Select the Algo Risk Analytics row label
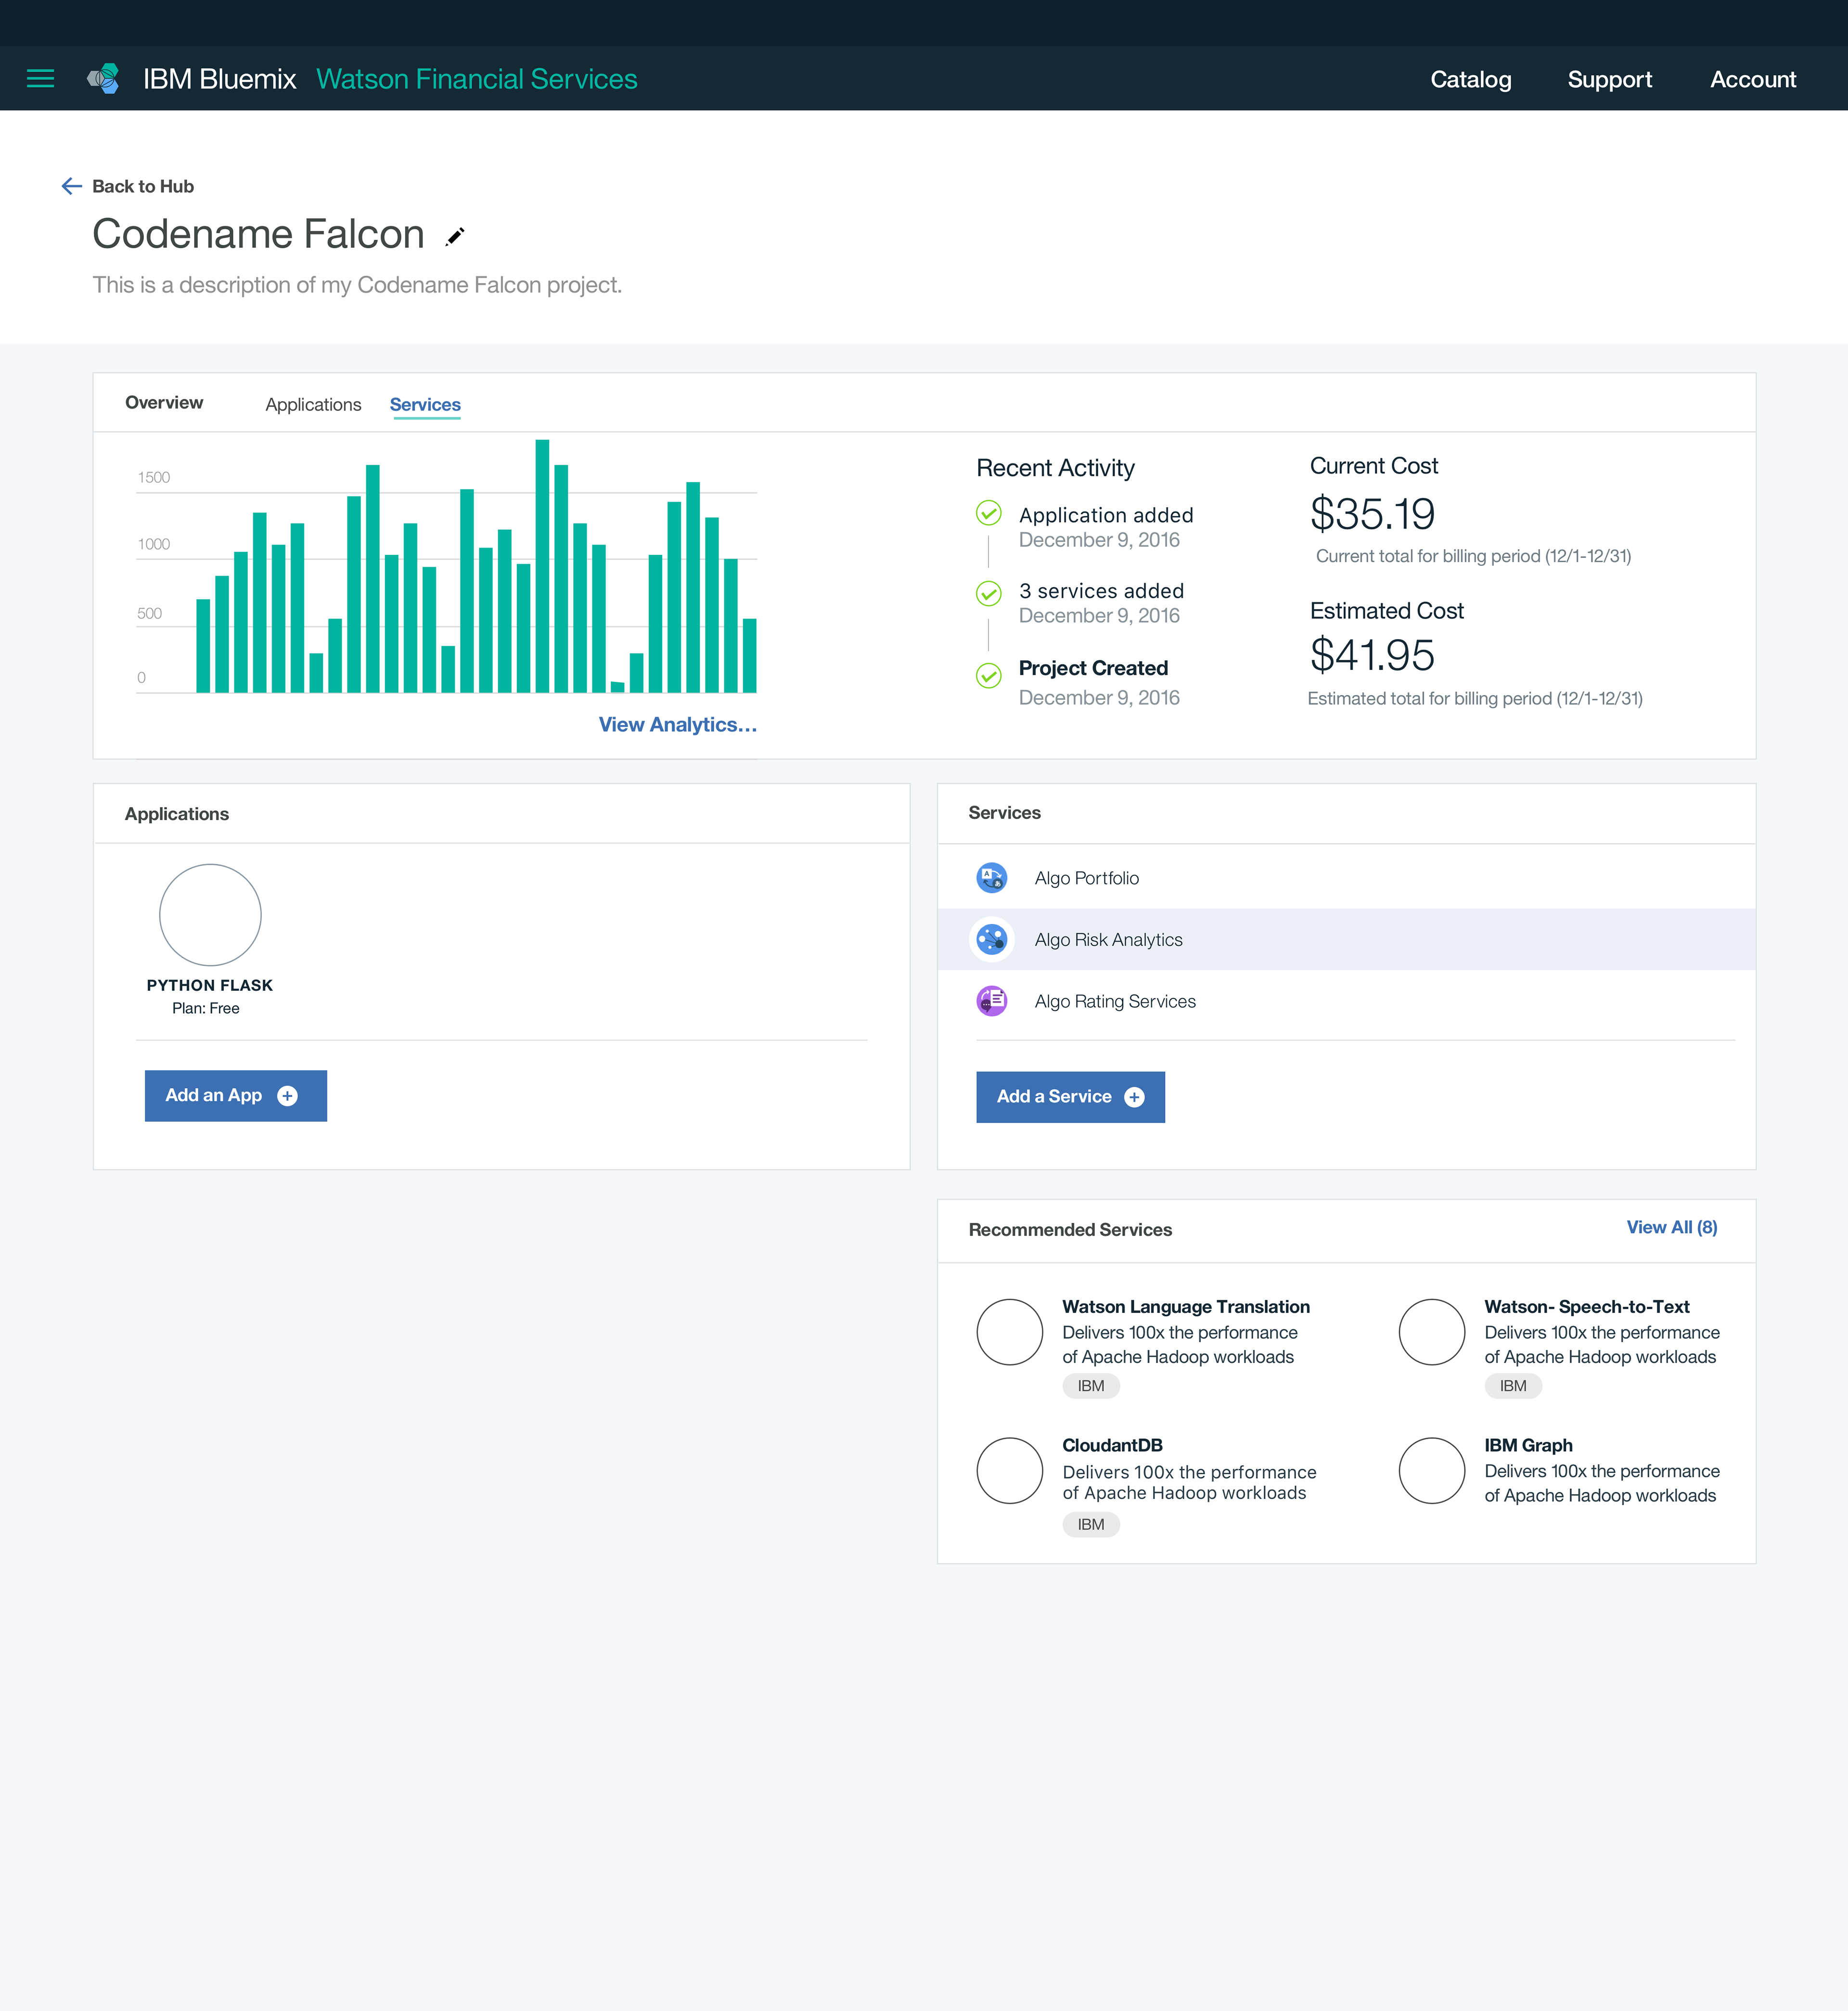 (x=1108, y=940)
